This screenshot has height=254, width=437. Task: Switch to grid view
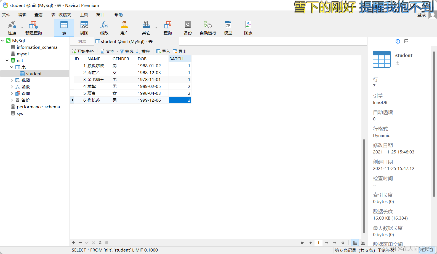355,243
